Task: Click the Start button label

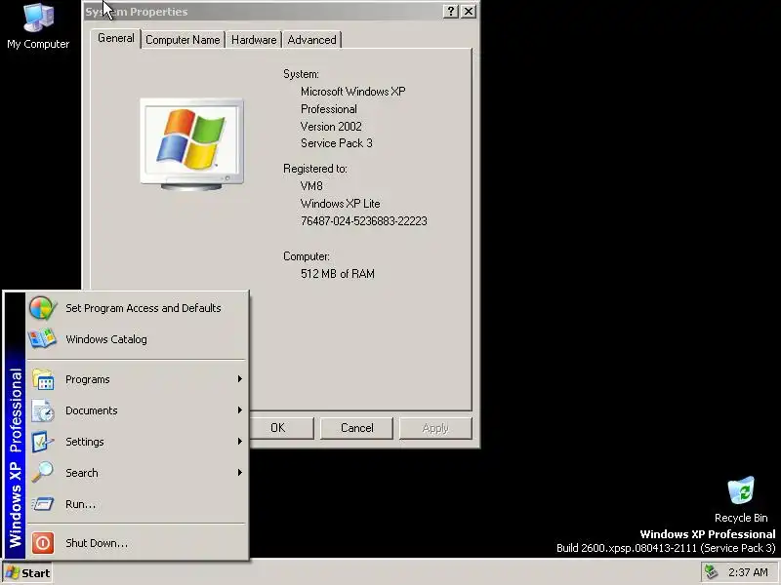Action: click(x=35, y=573)
